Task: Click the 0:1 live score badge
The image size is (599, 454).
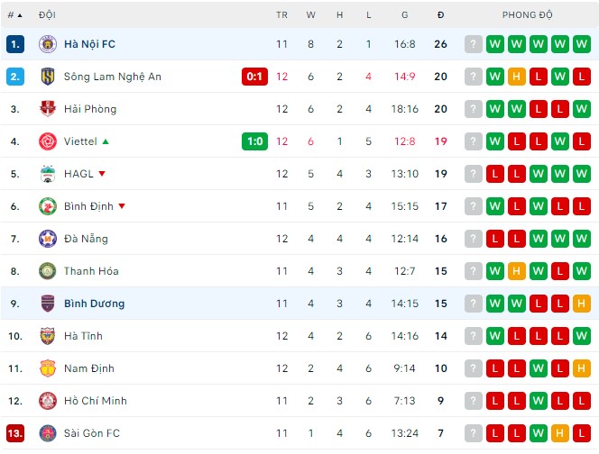Action: point(254,77)
